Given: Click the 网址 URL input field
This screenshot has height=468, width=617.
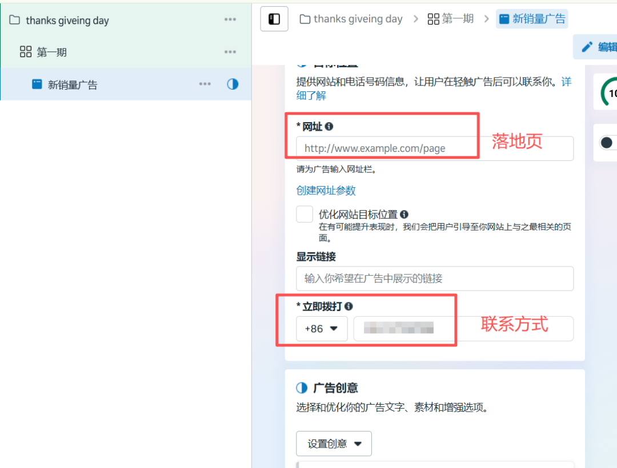Looking at the screenshot, I should (x=435, y=148).
